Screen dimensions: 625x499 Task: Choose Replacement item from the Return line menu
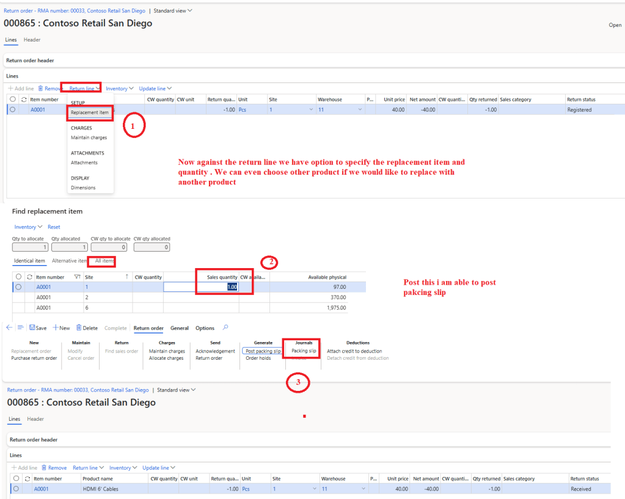coord(90,112)
